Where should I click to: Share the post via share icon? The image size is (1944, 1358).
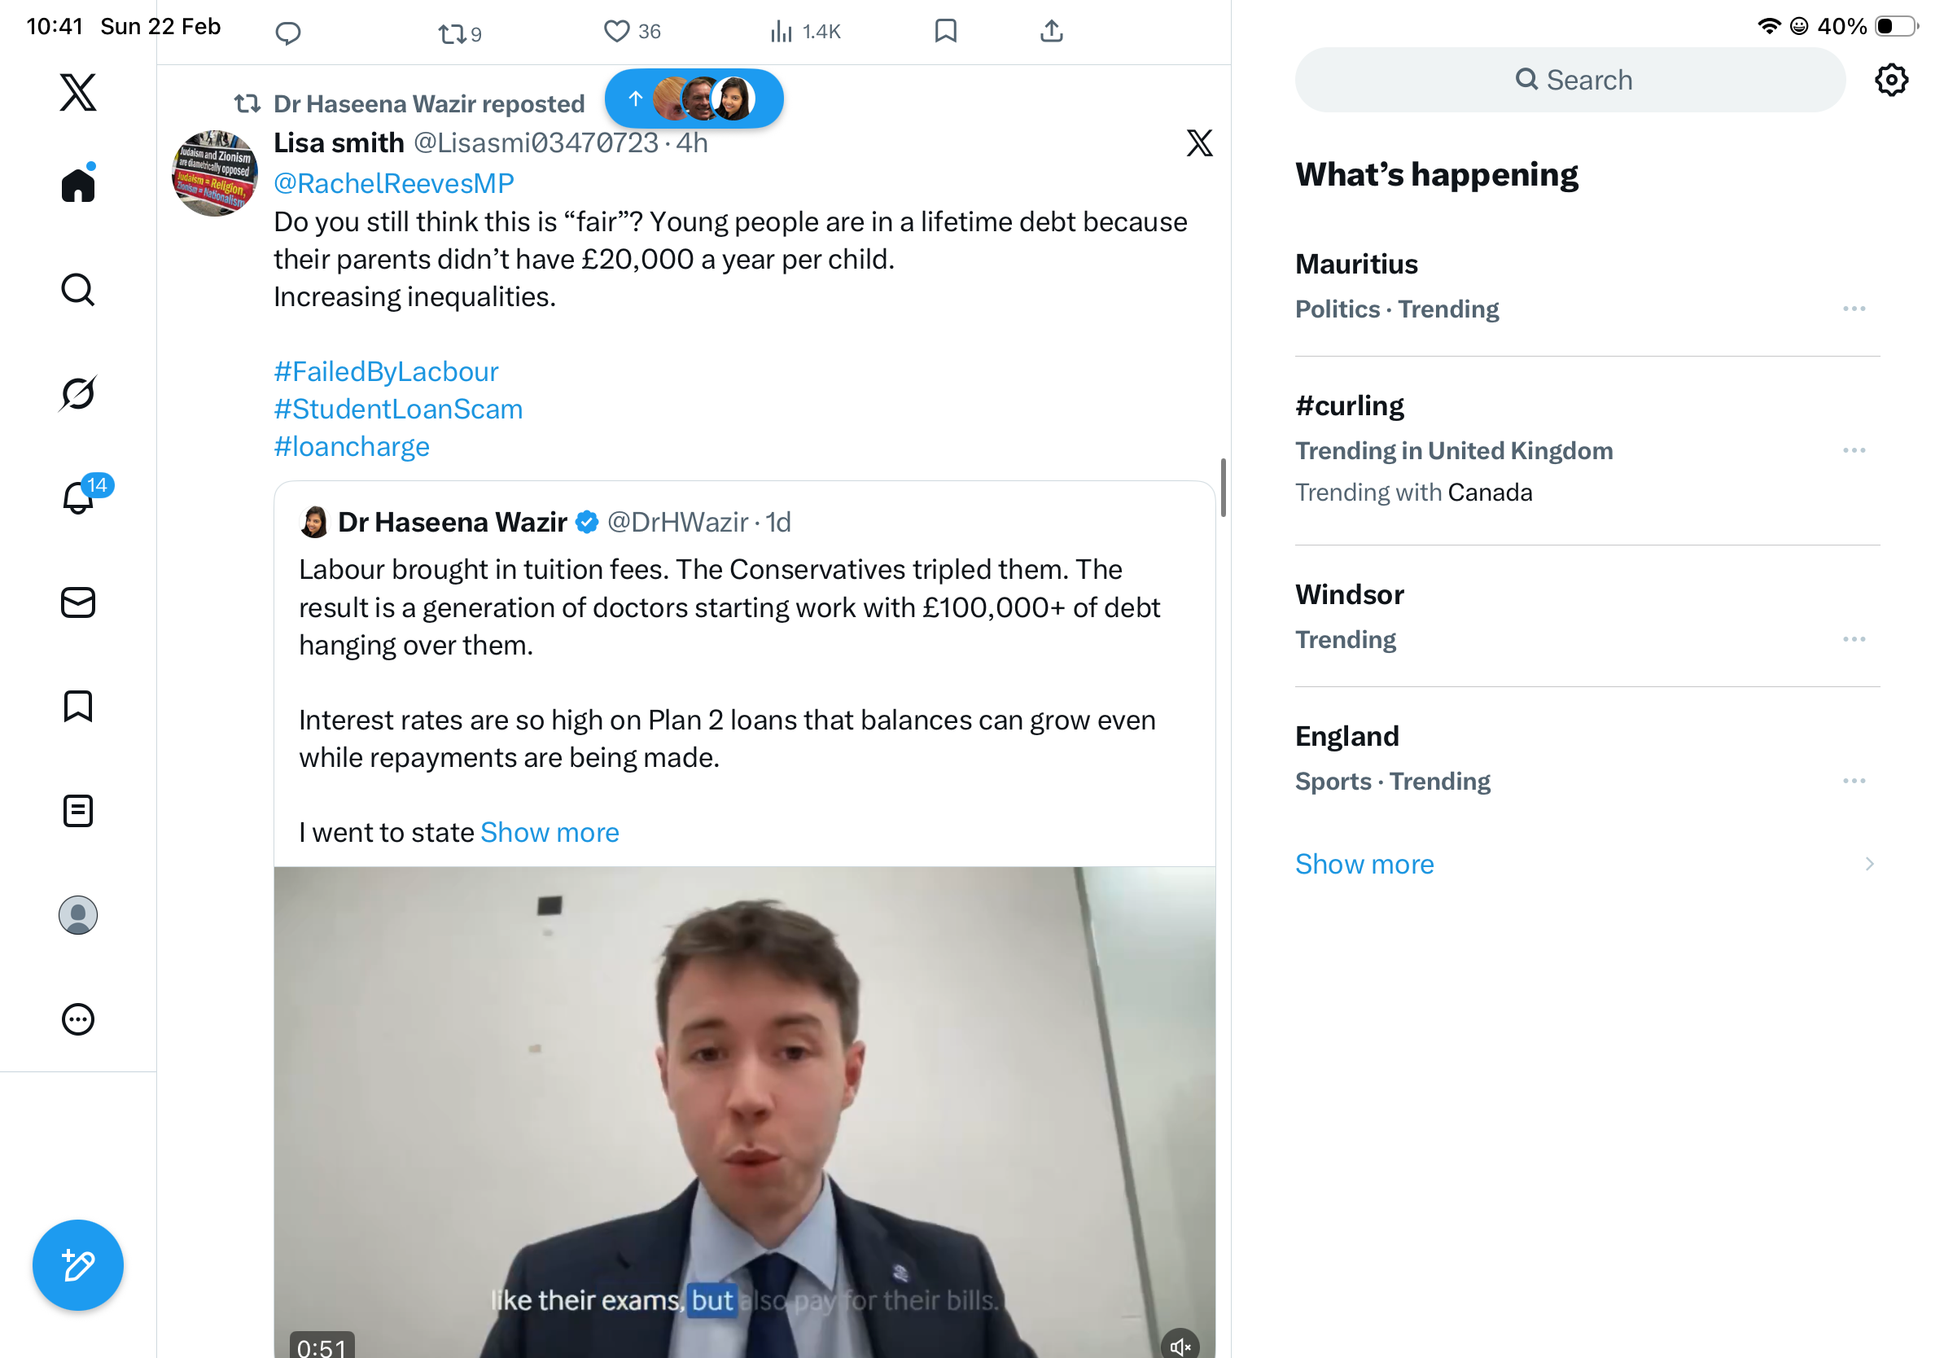[x=1051, y=33]
